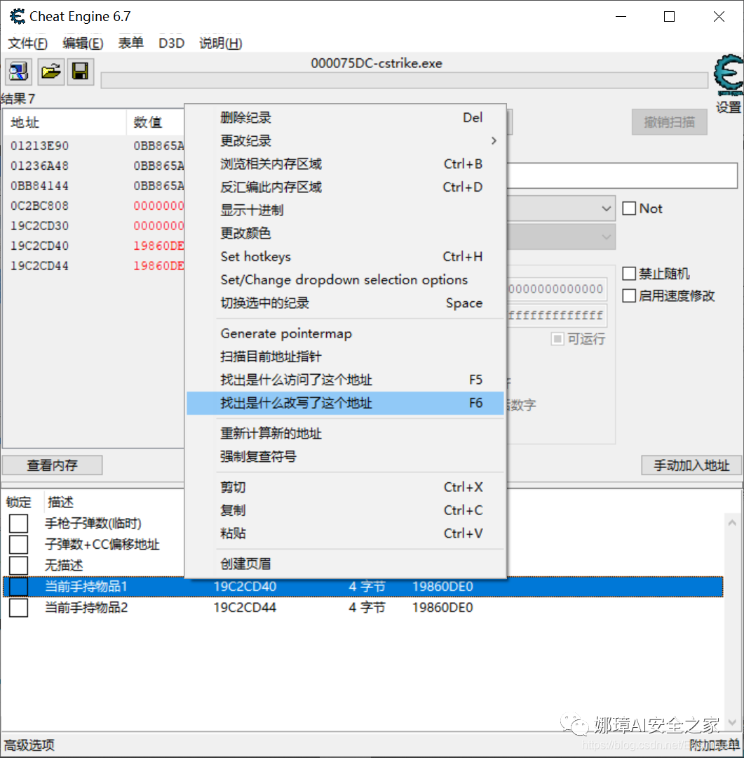Click the value input field
The image size is (744, 758).
(x=622, y=175)
